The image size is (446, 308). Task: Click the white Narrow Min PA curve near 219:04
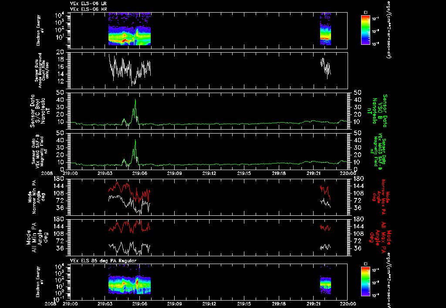(117, 196)
